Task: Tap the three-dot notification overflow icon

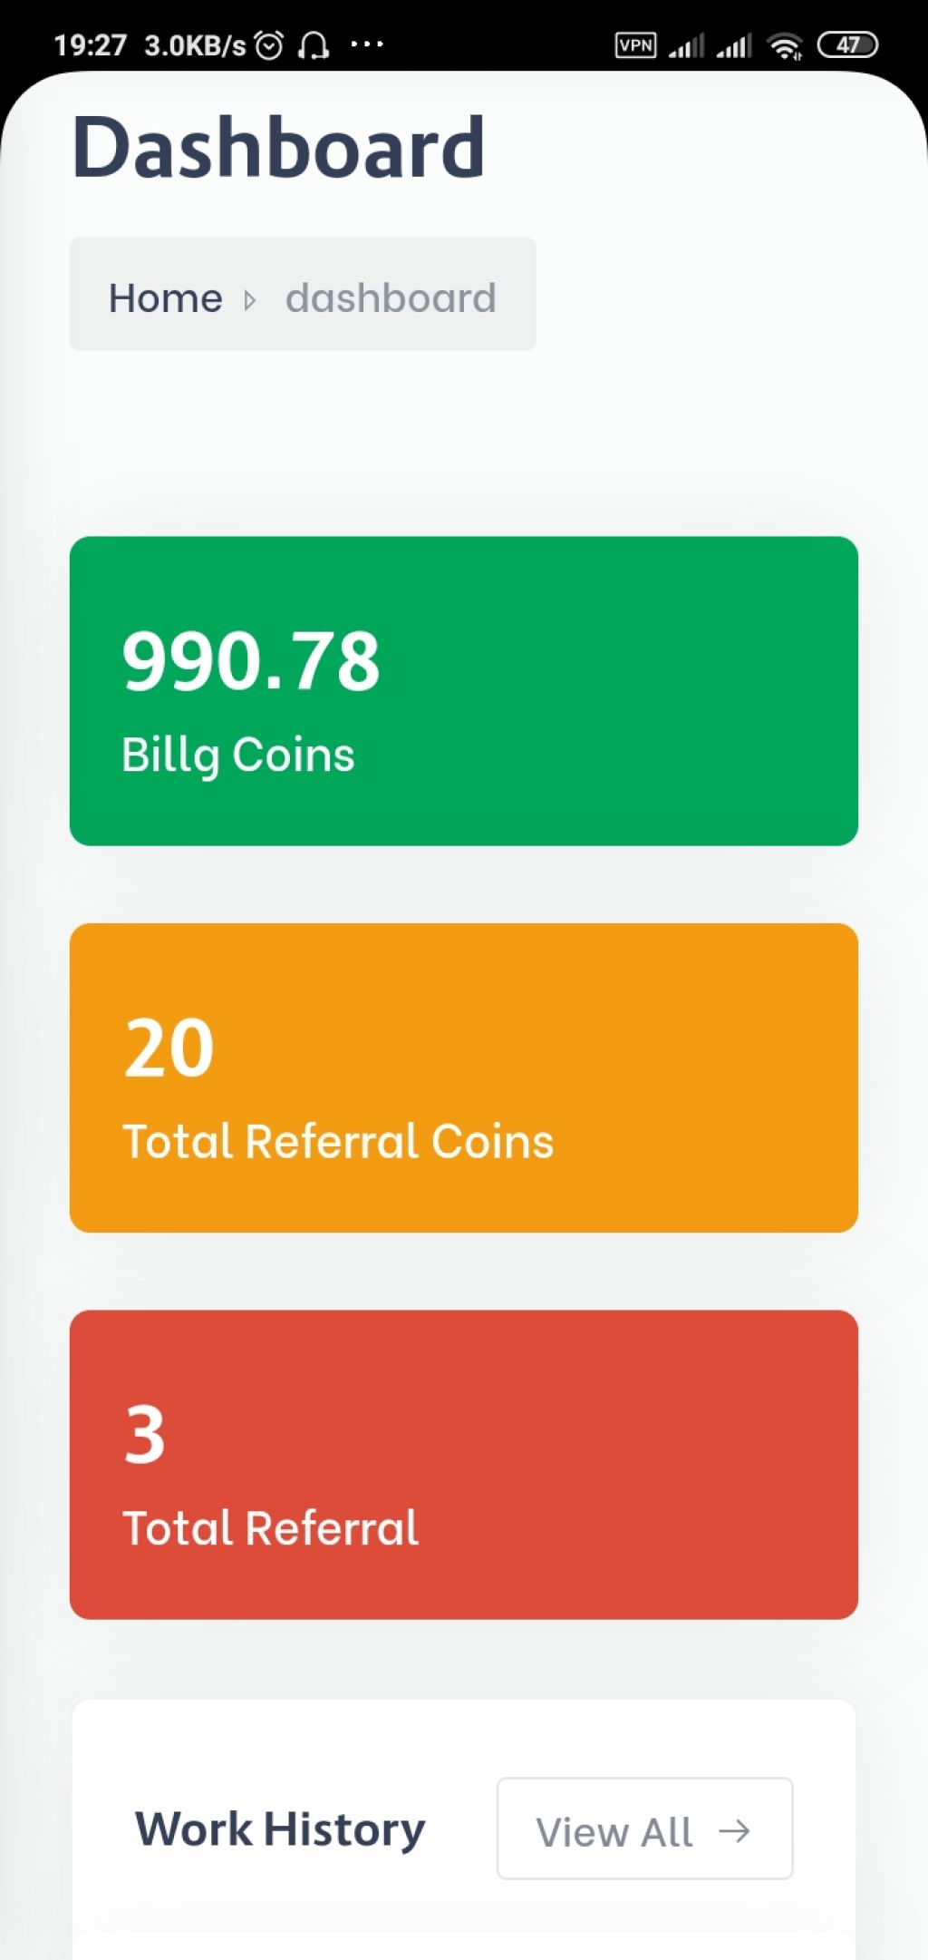Action: click(x=367, y=44)
